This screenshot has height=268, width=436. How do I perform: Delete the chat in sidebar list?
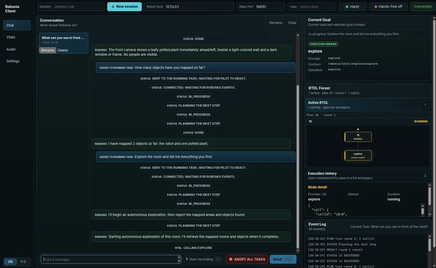[63, 50]
